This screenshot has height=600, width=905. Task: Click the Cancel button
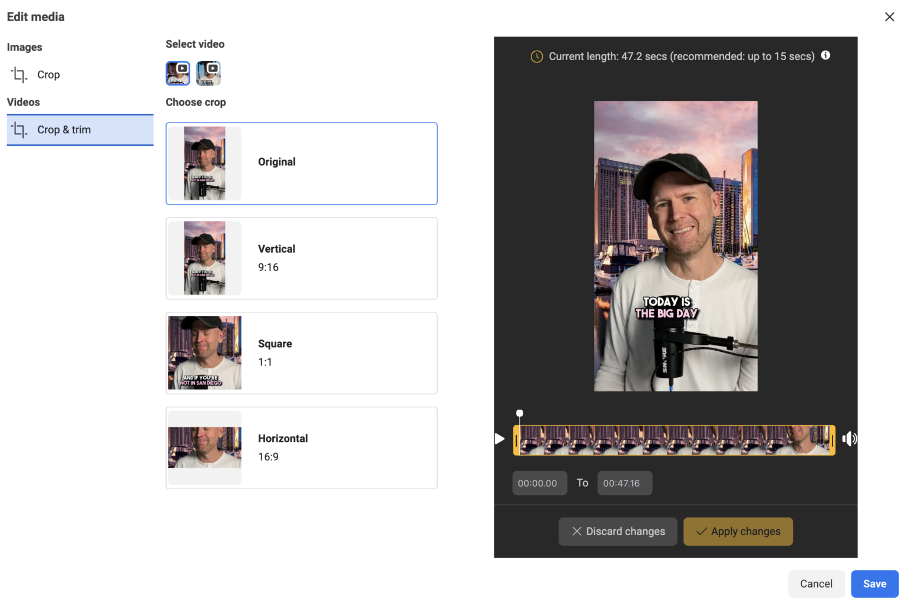click(816, 583)
